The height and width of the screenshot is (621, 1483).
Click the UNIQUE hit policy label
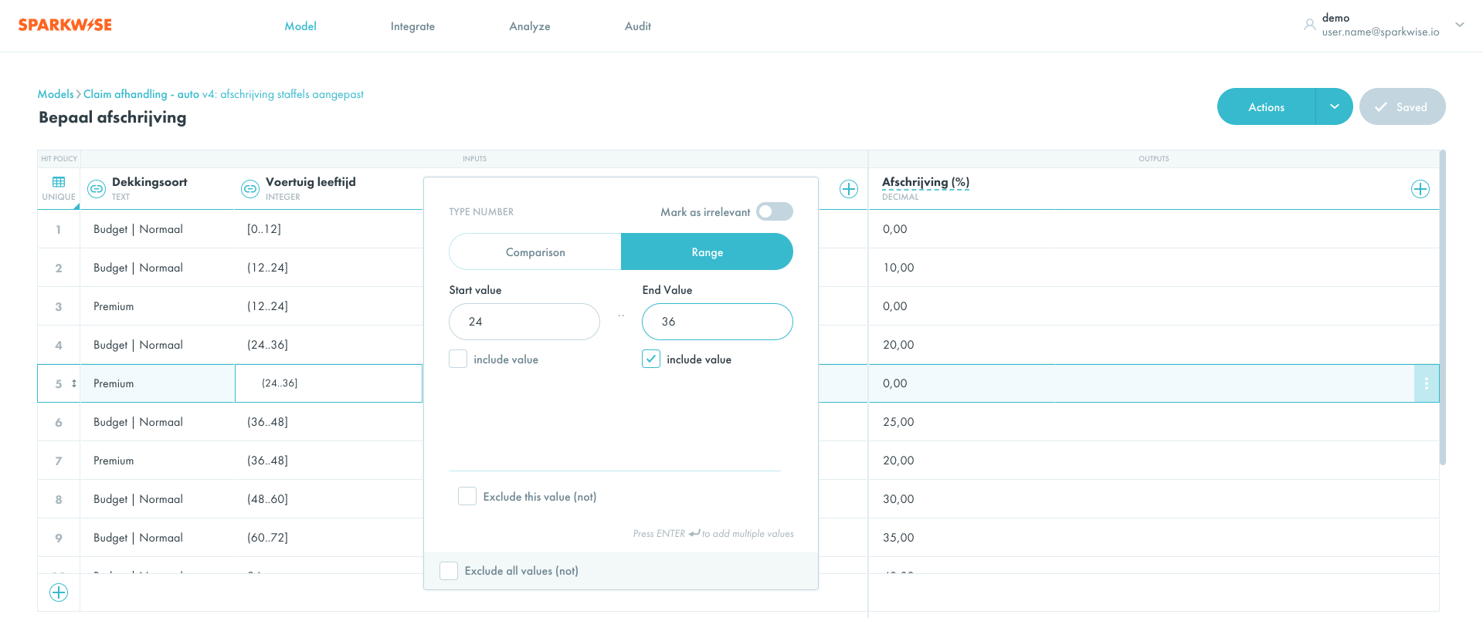coord(59,197)
